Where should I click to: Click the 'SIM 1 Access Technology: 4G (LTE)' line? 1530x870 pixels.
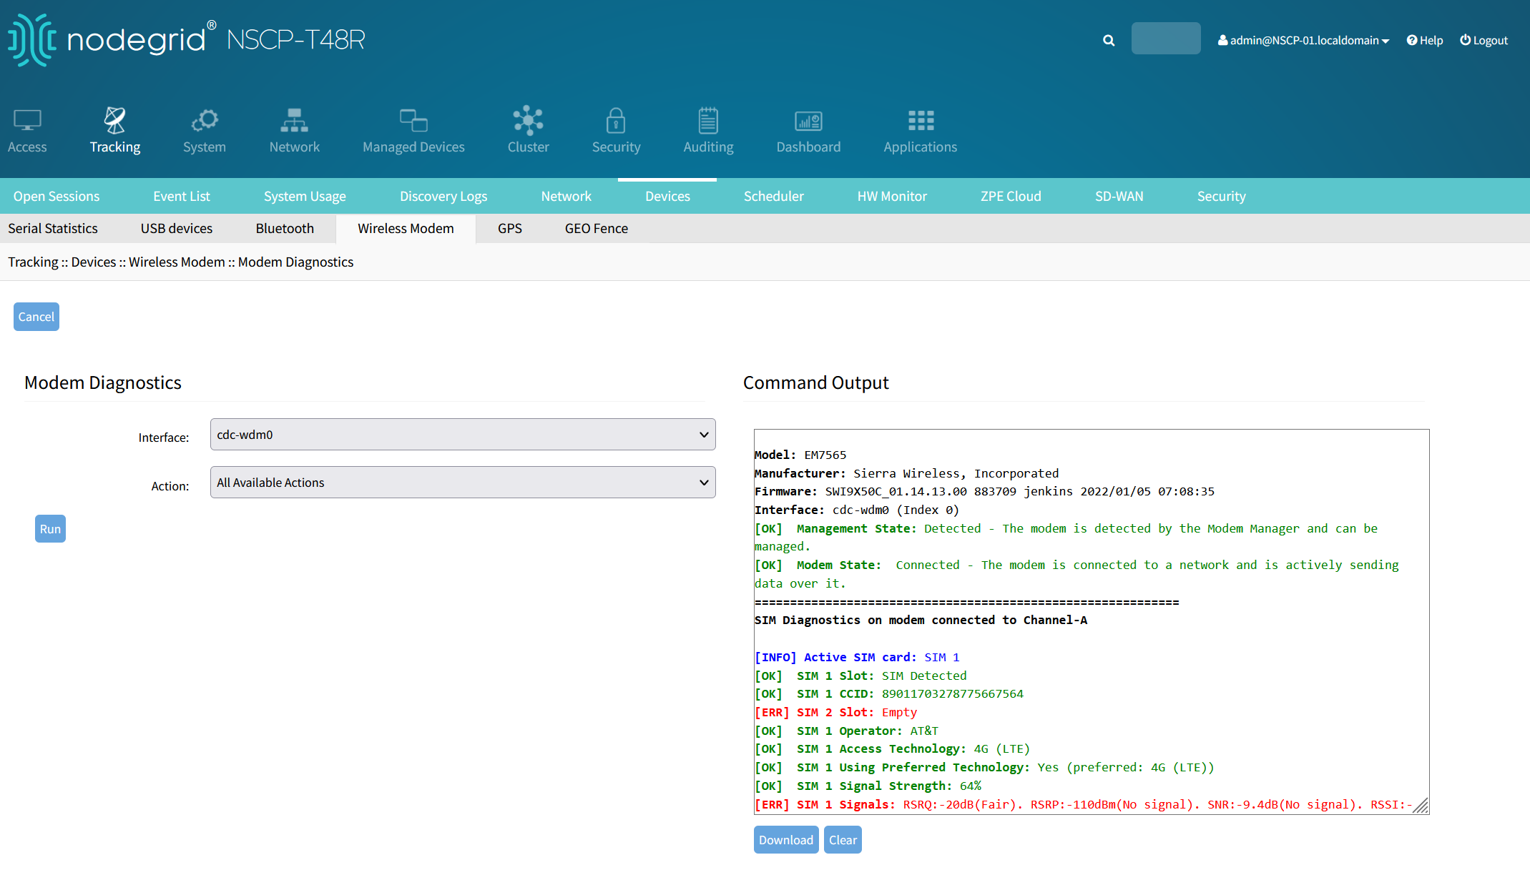tap(892, 748)
